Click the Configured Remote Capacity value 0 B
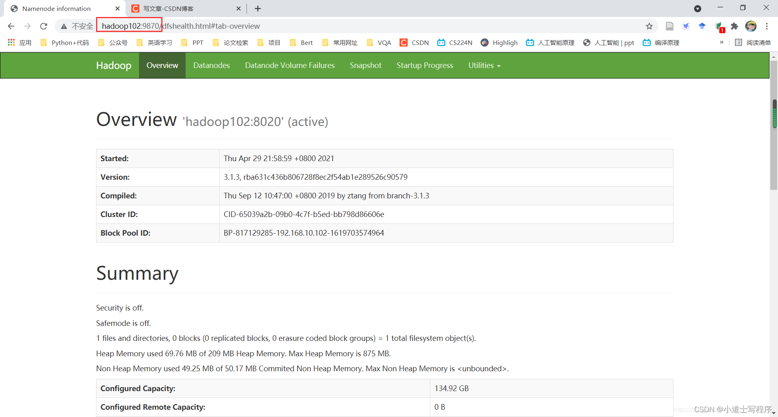The height and width of the screenshot is (417, 778). tap(440, 407)
